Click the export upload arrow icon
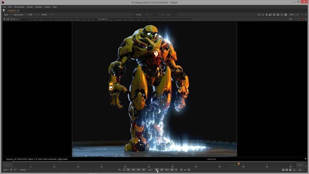The width and height of the screenshot is (309, 174). (294, 170)
